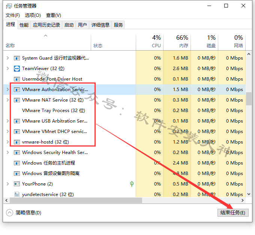The image size is (255, 235).
Task: Switch to the 服务 tab
Action: point(118,25)
